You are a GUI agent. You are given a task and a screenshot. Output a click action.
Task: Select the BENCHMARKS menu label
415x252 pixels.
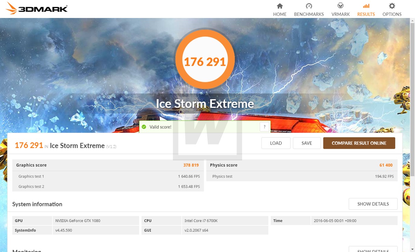tap(309, 14)
